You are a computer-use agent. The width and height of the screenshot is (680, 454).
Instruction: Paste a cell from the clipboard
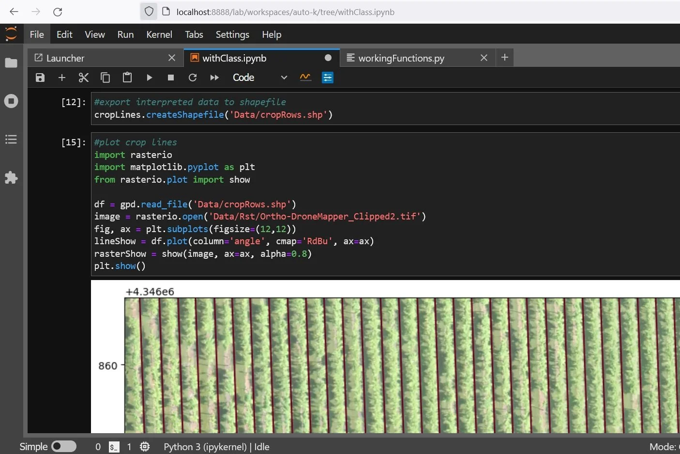(127, 78)
